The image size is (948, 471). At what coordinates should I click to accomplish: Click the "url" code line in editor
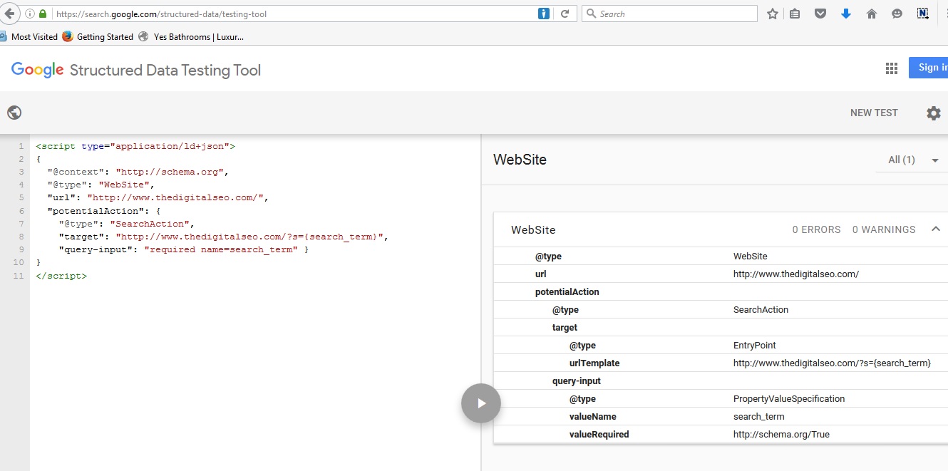[x=158, y=197]
